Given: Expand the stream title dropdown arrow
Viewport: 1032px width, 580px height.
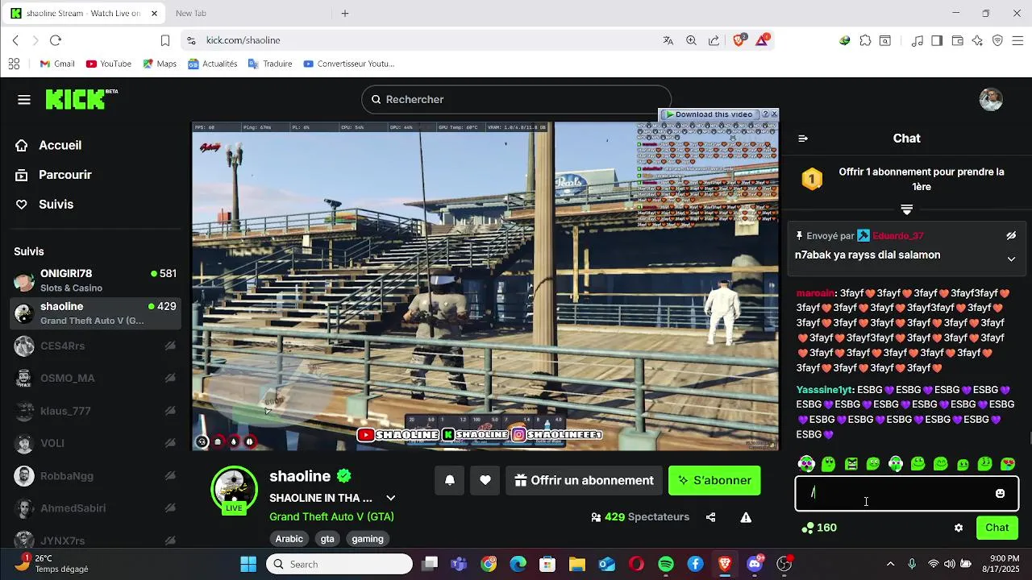Looking at the screenshot, I should pos(390,498).
